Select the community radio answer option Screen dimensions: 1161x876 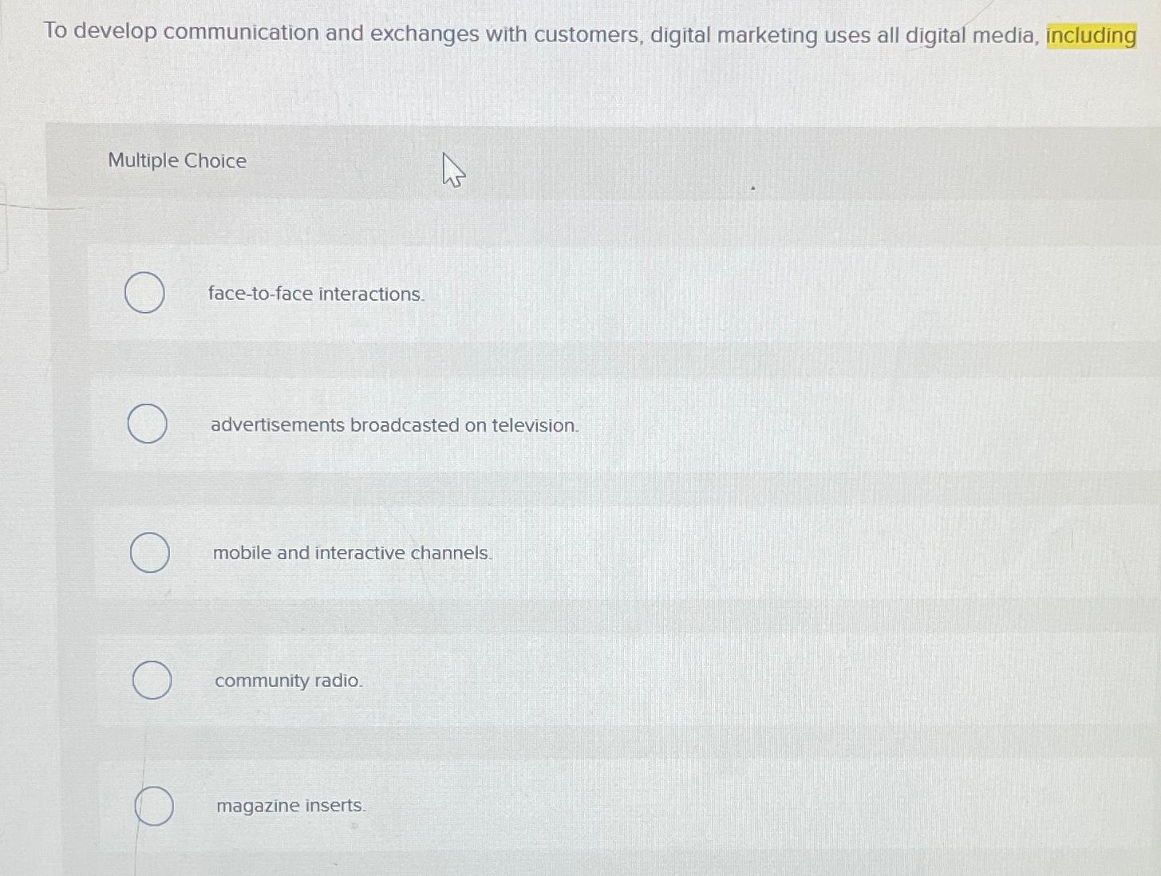(x=152, y=681)
